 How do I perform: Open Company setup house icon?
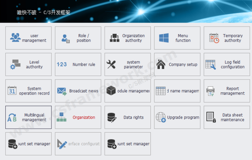[x=161, y=65]
